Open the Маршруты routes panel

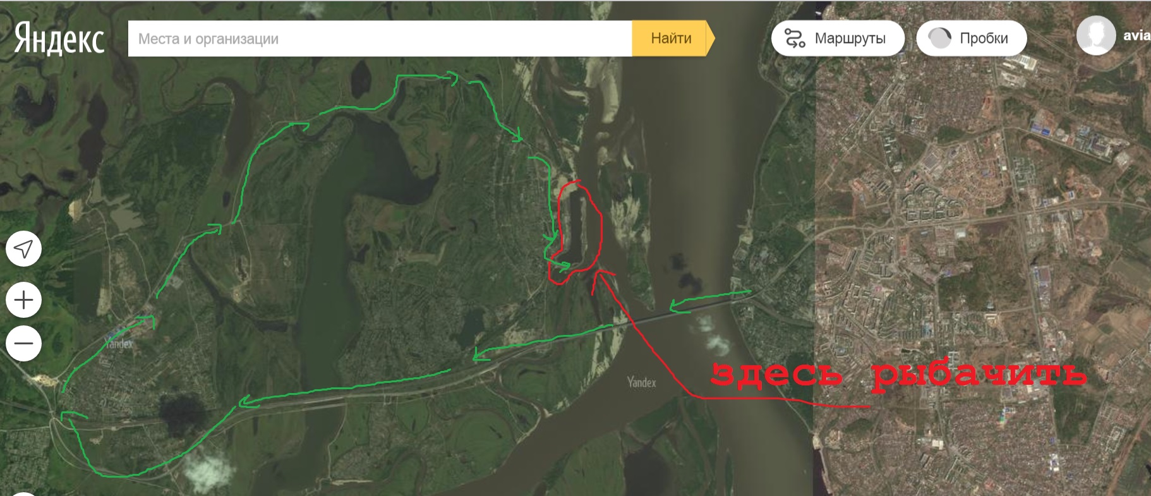coord(838,39)
